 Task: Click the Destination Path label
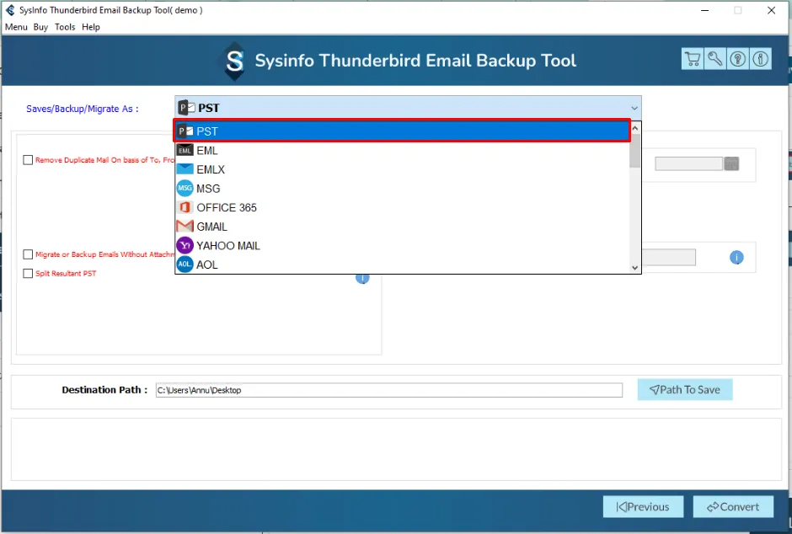coord(104,390)
